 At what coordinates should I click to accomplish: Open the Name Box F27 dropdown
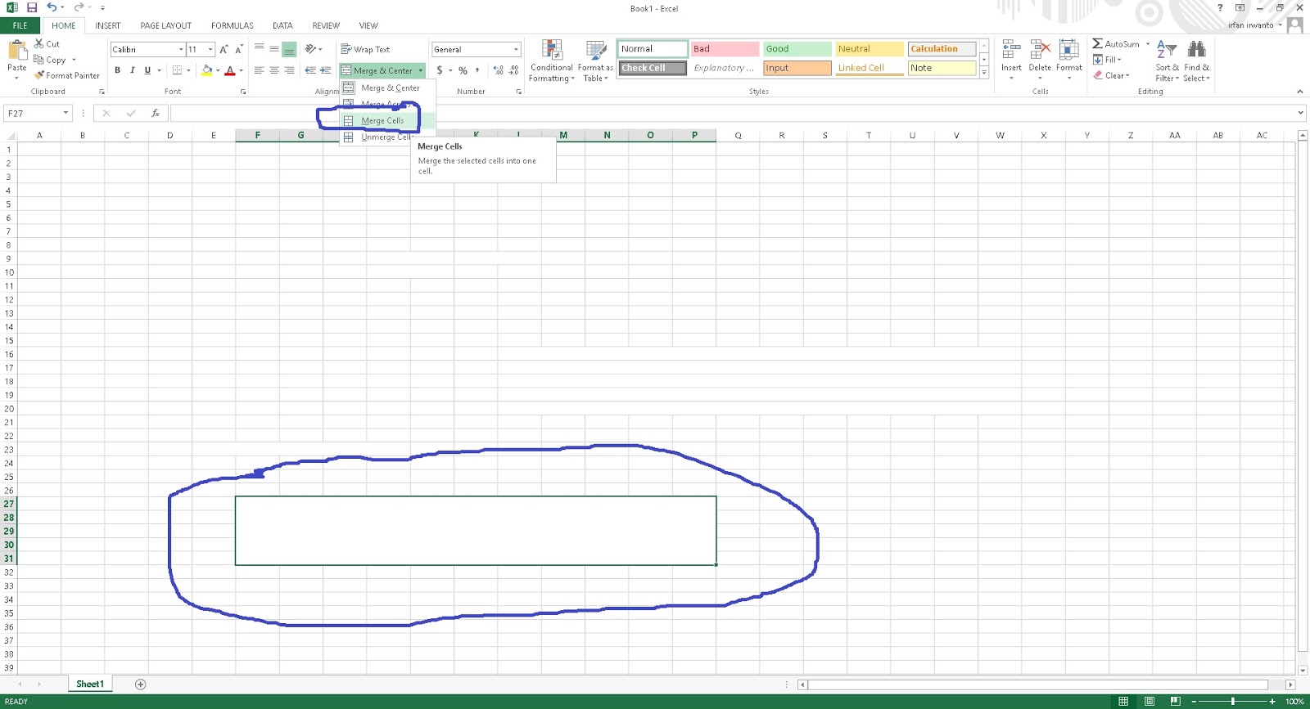tap(65, 114)
